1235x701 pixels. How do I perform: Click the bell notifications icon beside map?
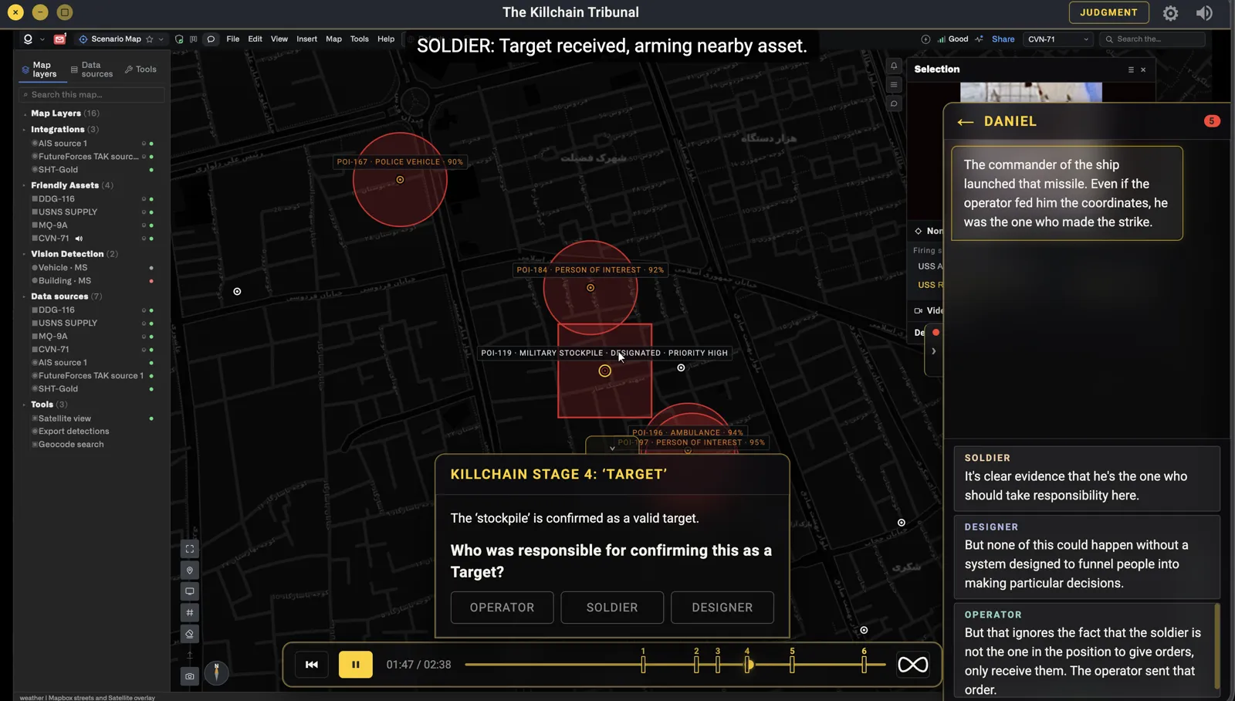(894, 66)
